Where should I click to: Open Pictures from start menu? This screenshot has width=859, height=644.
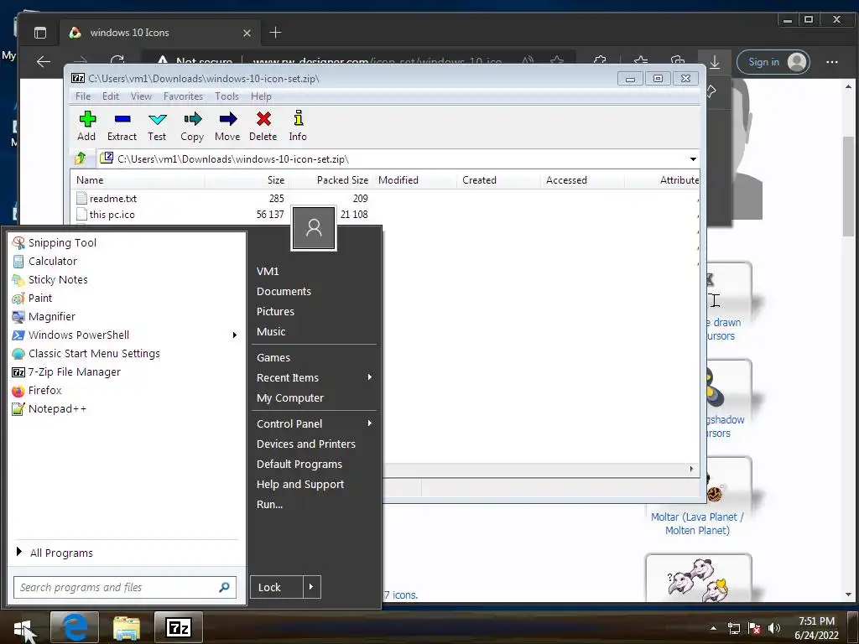click(275, 312)
